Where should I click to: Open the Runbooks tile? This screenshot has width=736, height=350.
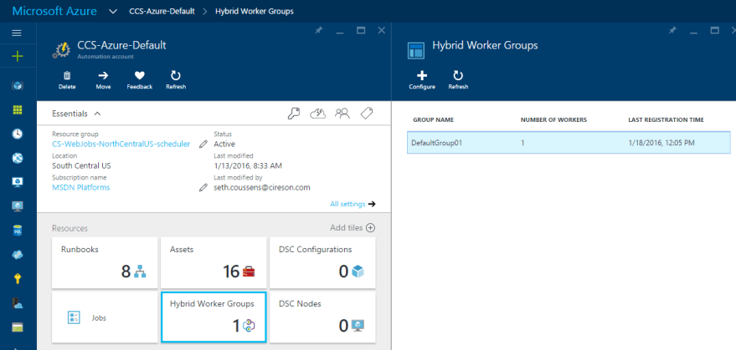pyautogui.click(x=105, y=261)
